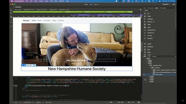Click the filter icon above the ruler

[141, 10]
